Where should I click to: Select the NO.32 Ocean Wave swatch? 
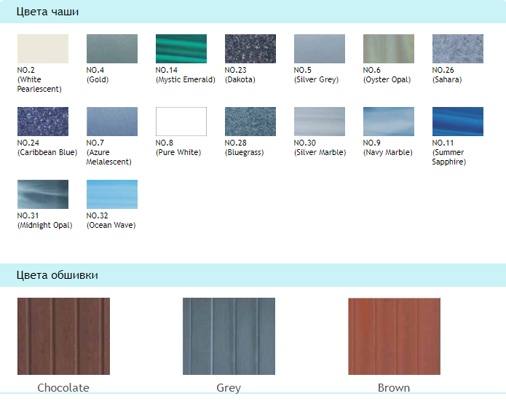click(x=112, y=194)
